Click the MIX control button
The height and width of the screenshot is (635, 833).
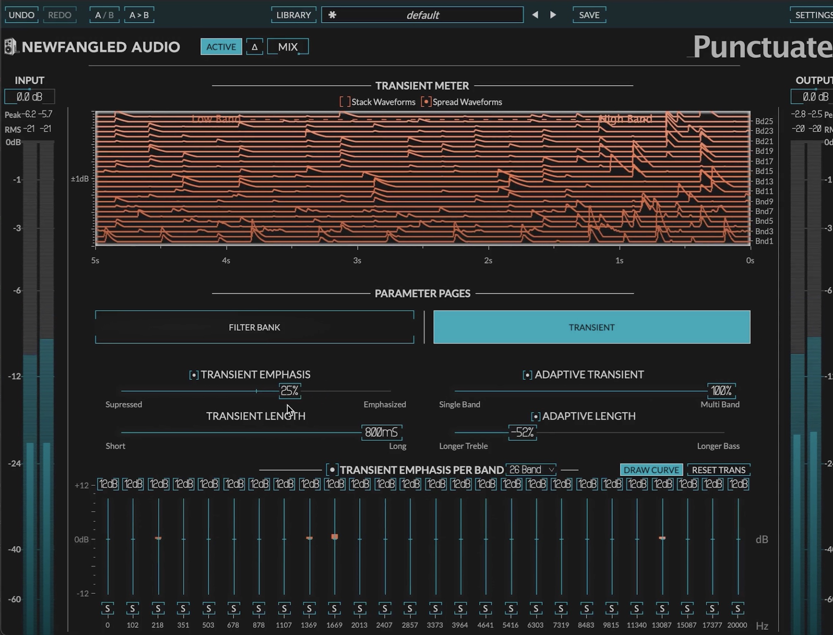coord(288,47)
